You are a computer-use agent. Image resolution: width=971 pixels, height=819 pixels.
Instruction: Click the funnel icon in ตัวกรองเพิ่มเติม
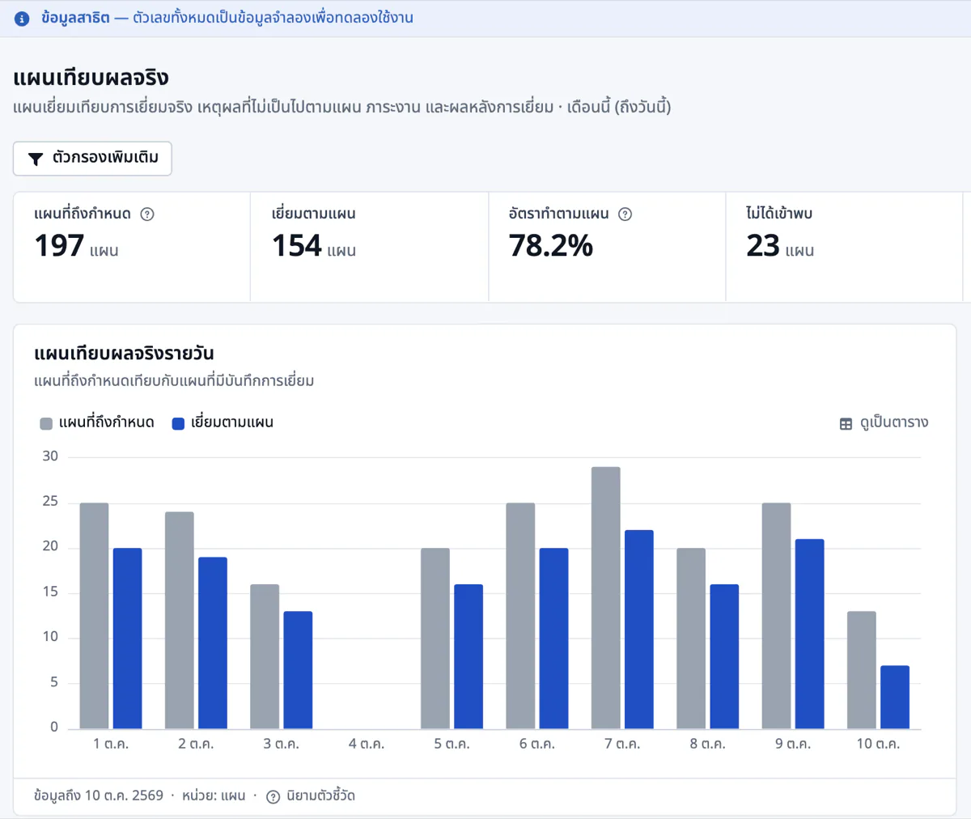[36, 159]
